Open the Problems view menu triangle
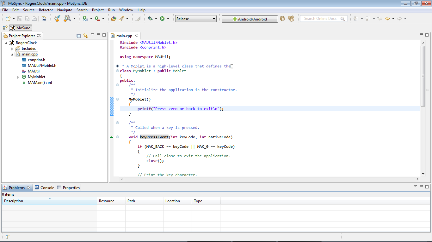Screen dimensions: 432x242 click(415, 186)
